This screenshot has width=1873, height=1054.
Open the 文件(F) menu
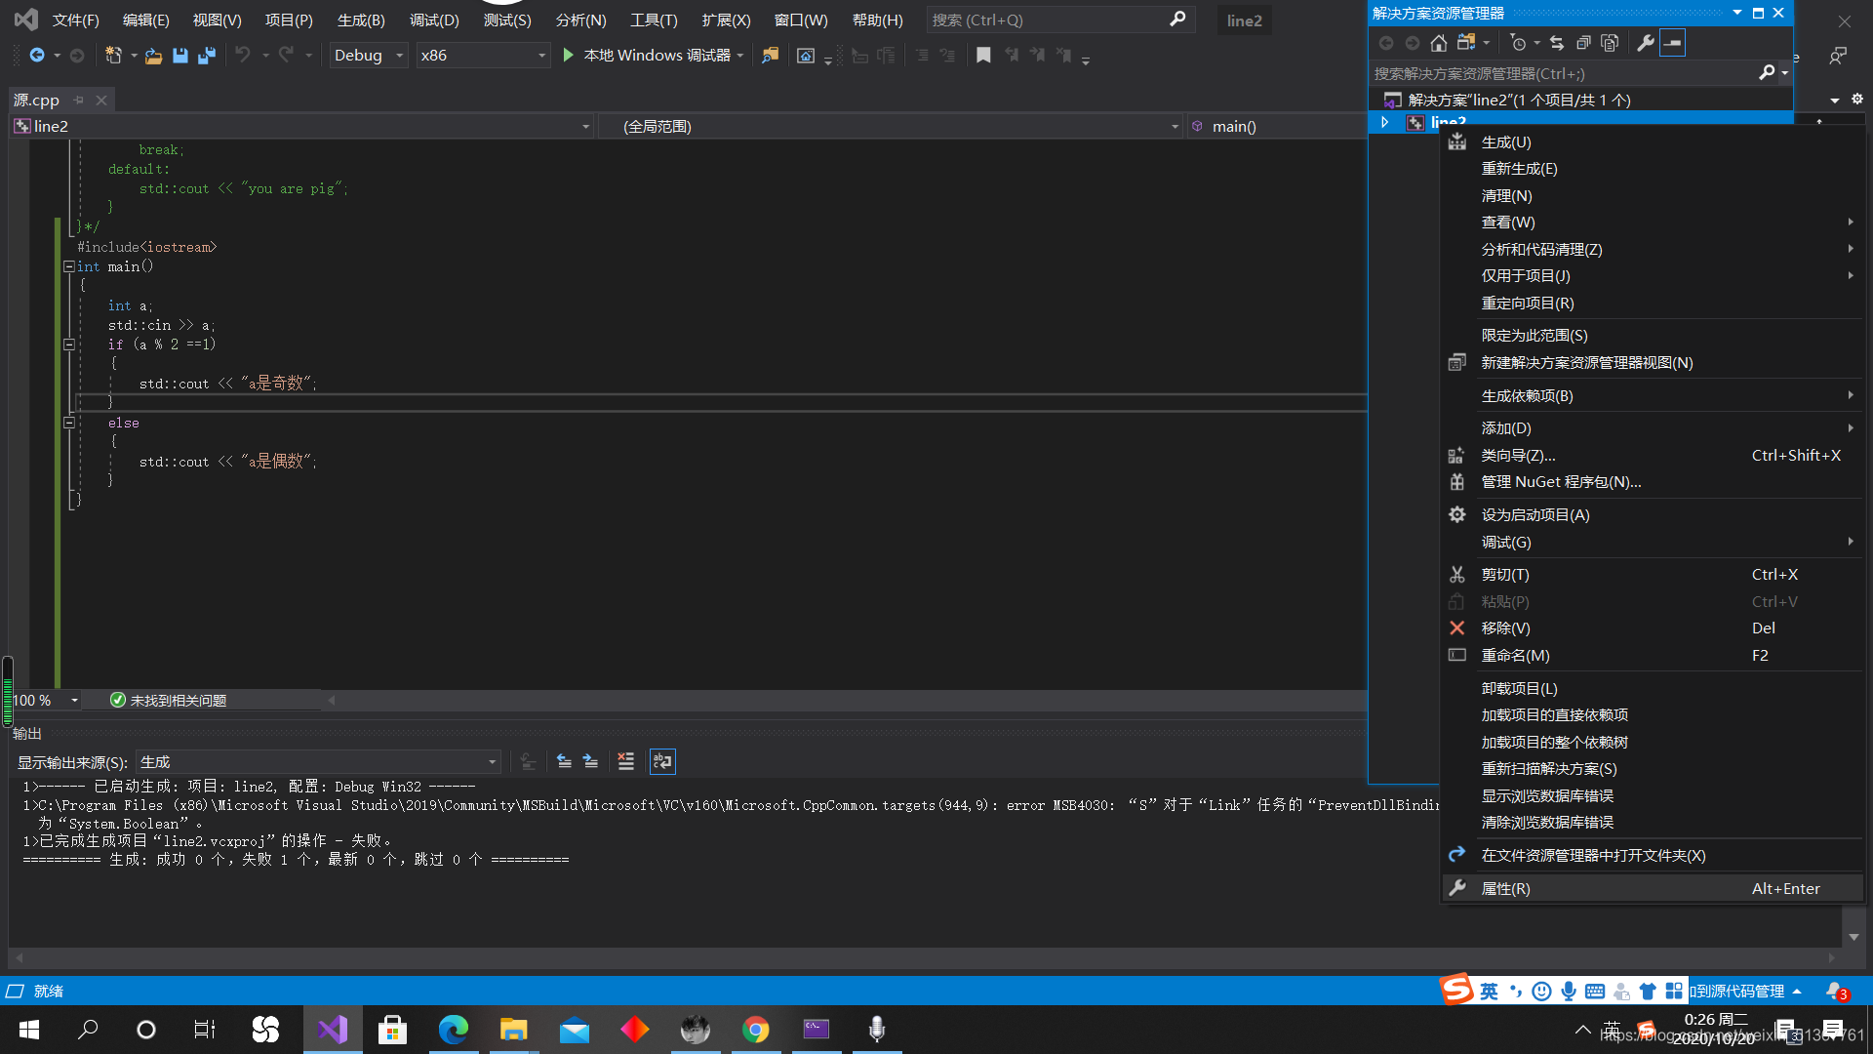pyautogui.click(x=75, y=20)
